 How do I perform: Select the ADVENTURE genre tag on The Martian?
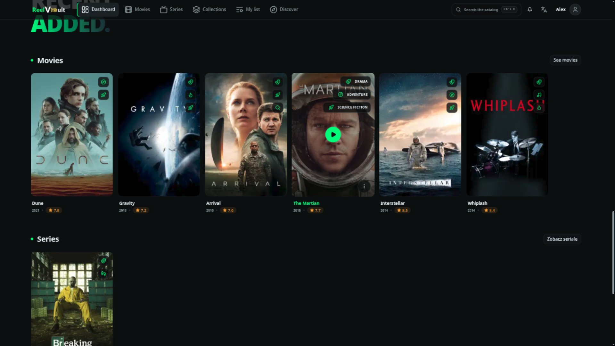pyautogui.click(x=352, y=95)
